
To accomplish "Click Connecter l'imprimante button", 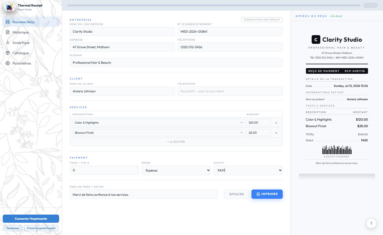I will pos(31,219).
